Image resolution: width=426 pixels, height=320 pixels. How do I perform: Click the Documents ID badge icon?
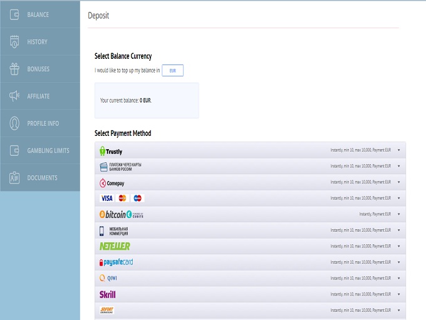click(x=14, y=178)
